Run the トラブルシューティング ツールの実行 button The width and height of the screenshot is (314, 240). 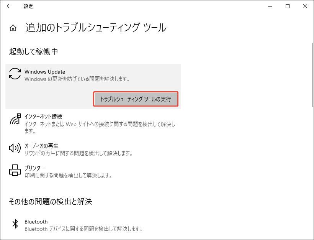click(136, 99)
